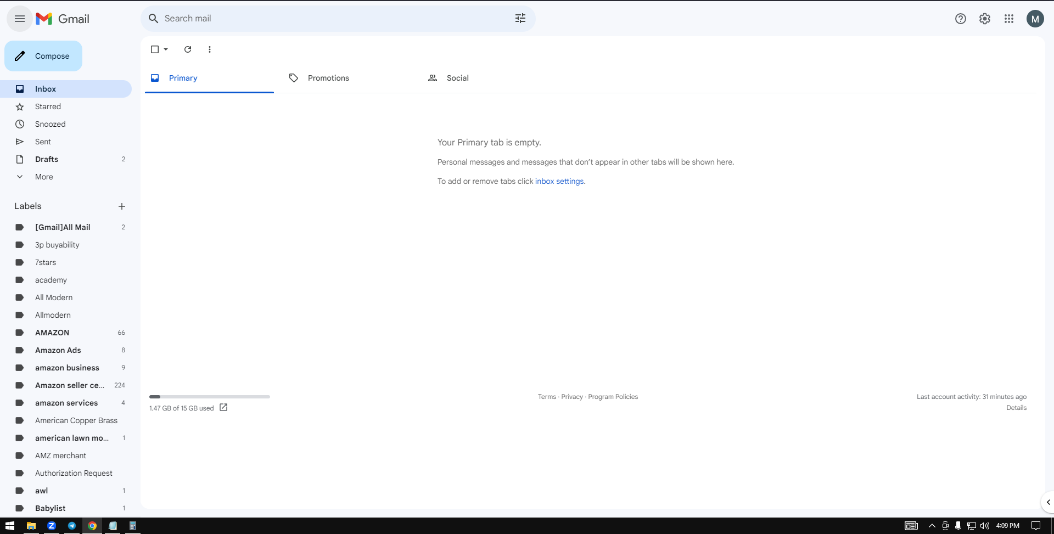The image size is (1054, 534).
Task: Open Calculator in taskbar
Action: tap(133, 526)
